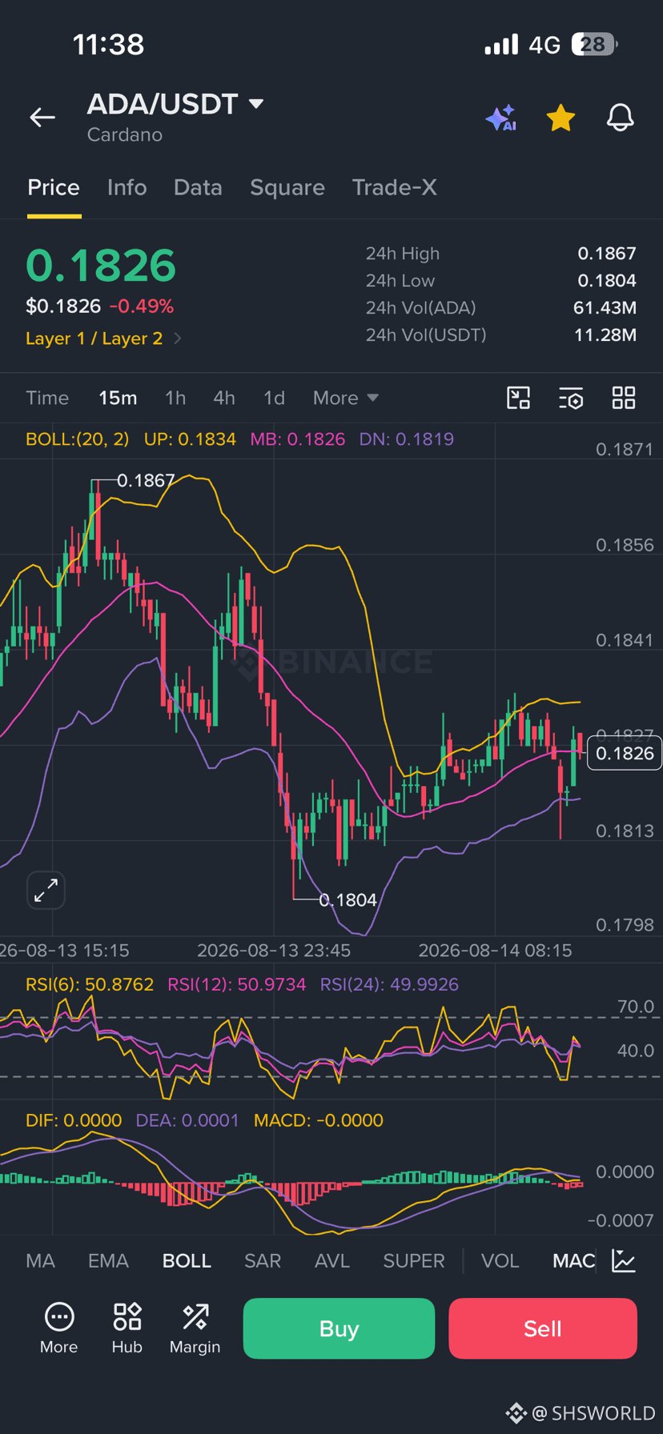
Task: Tap the UP: 0.1834 Bollinger value
Action: (190, 439)
